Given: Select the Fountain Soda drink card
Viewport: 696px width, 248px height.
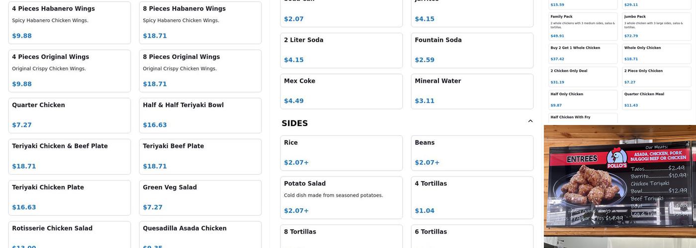Looking at the screenshot, I should 472,50.
